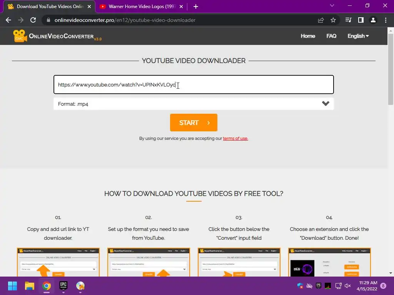Click the OneDrive cloud tray icon

click(309, 286)
